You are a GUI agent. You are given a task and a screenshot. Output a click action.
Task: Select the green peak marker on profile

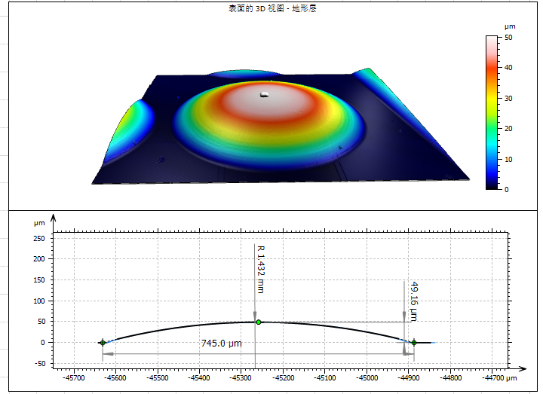pyautogui.click(x=259, y=322)
